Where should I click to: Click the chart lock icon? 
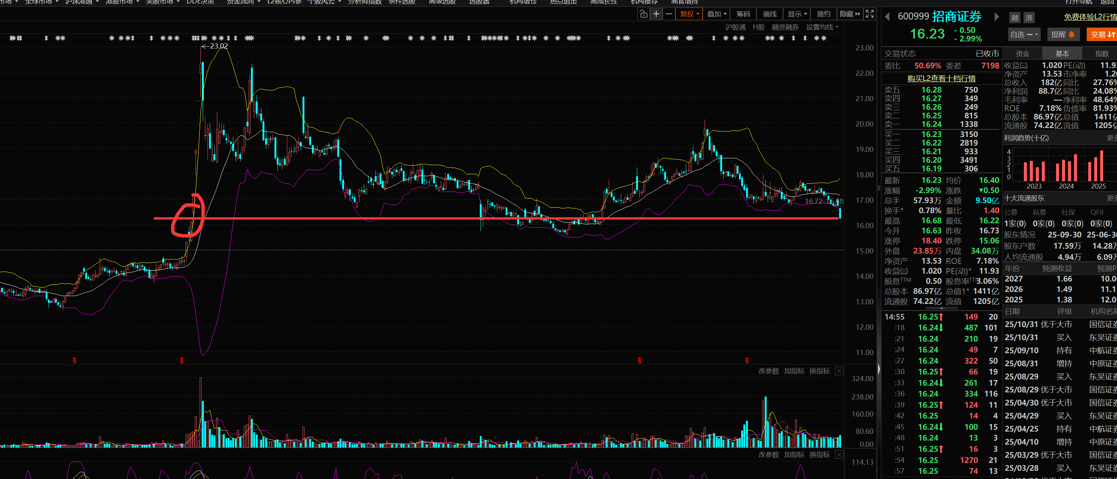644,14
